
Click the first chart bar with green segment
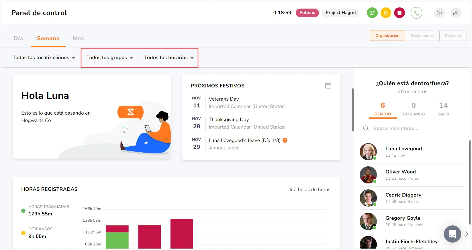coord(117,237)
